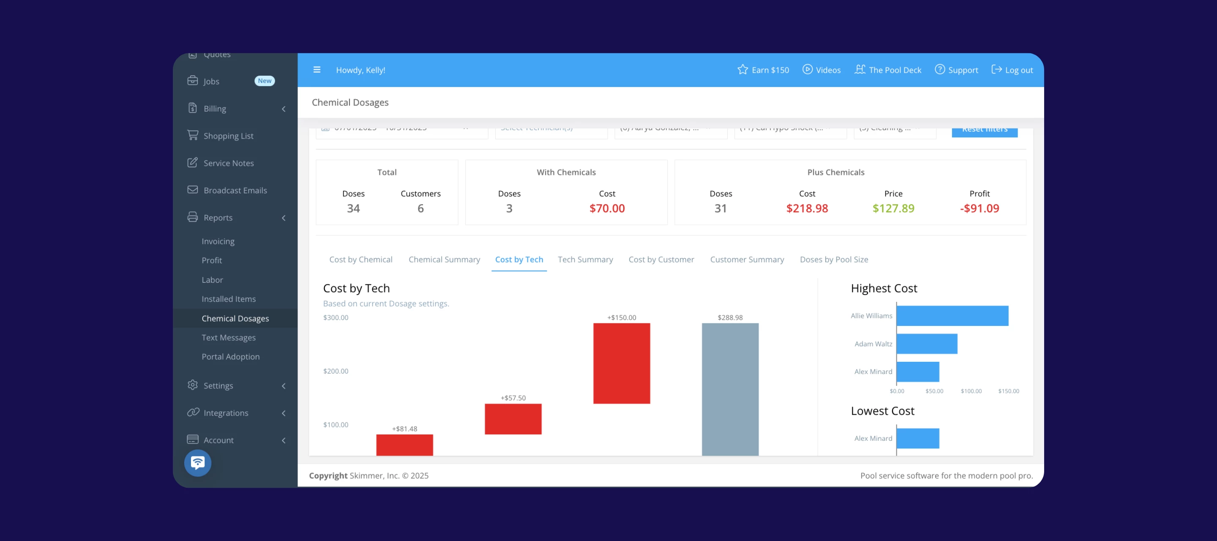Click the Earn $150 star icon
This screenshot has height=541, width=1217.
(742, 70)
